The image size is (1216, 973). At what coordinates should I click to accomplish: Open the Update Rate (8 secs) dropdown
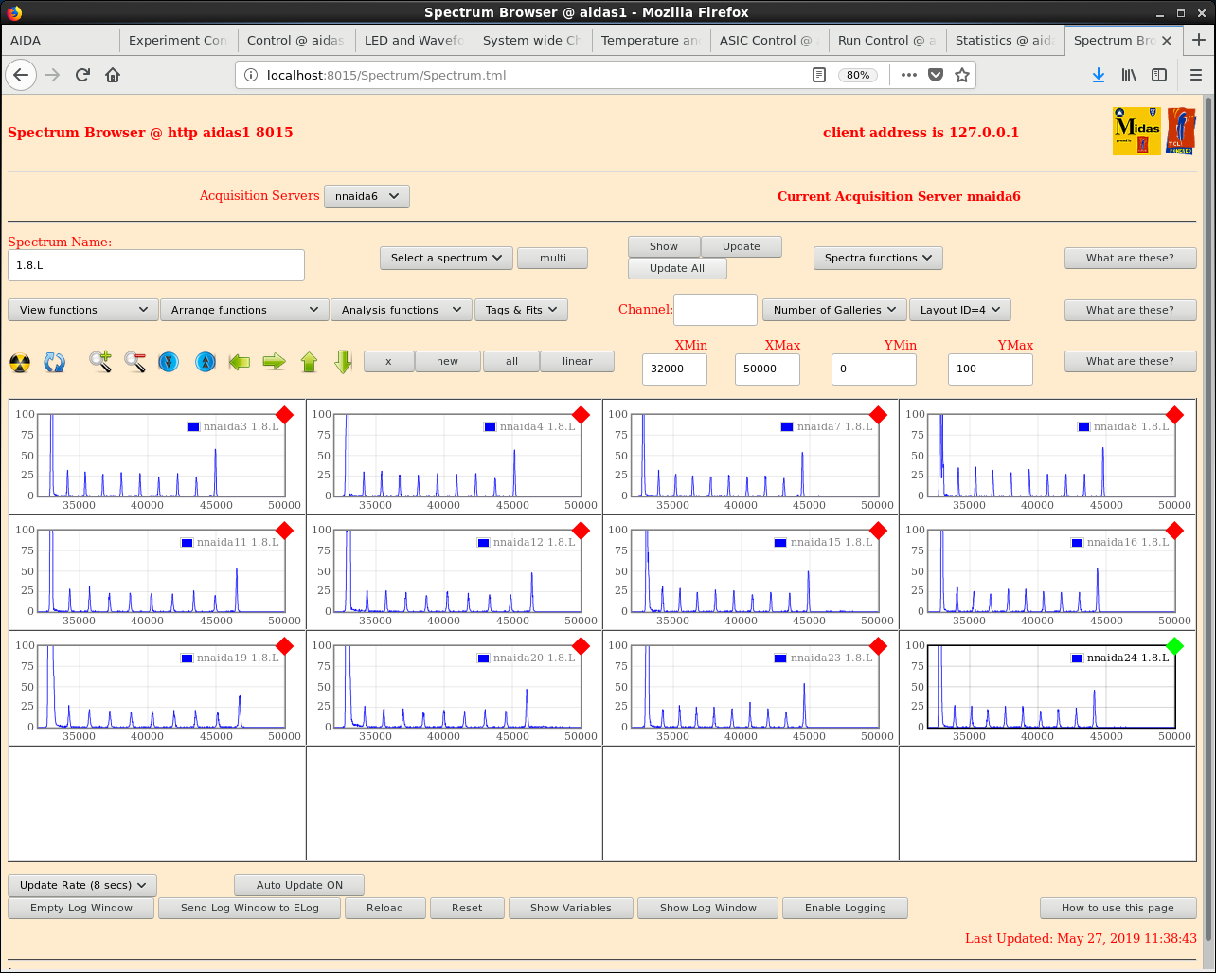(x=82, y=885)
